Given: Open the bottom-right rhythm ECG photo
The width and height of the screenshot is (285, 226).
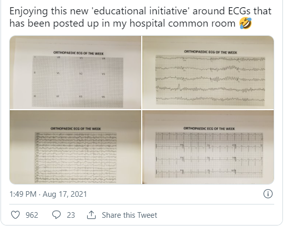Looking at the screenshot, I should click(208, 147).
